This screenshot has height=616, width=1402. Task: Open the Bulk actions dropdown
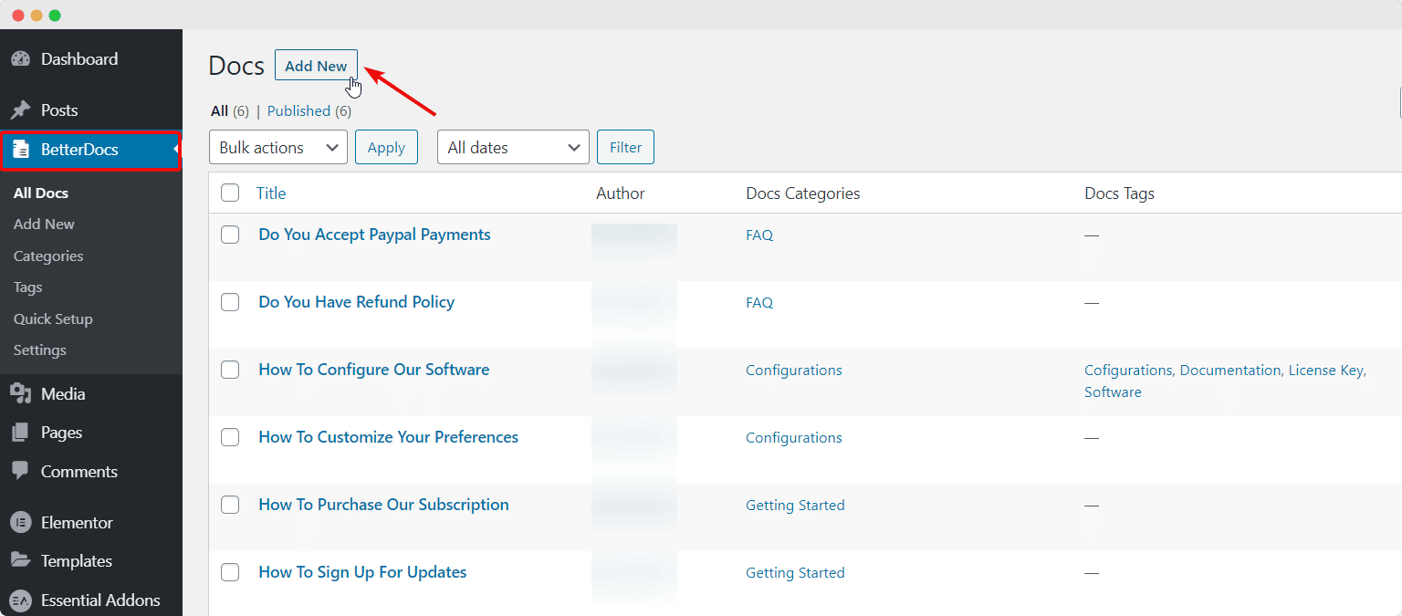(x=277, y=147)
